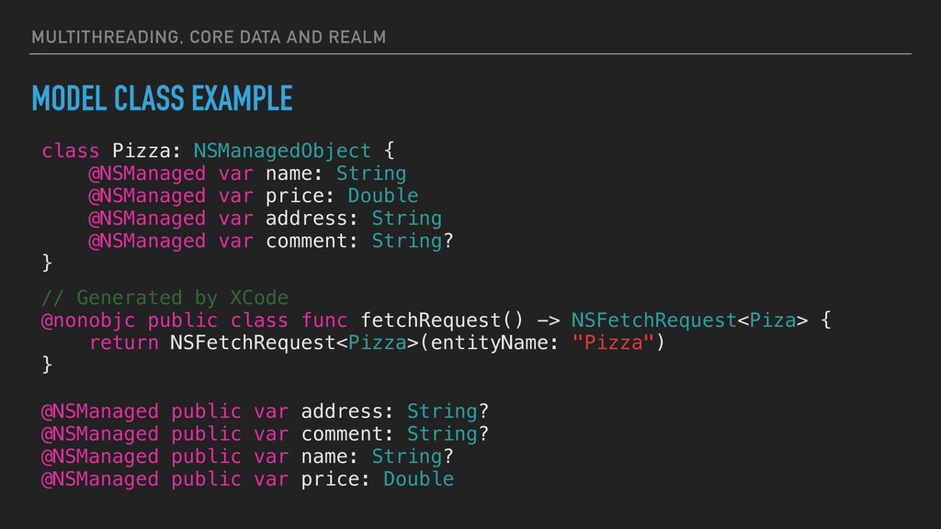The width and height of the screenshot is (941, 529).
Task: Click the 'address: String' line inside the class
Action: pyautogui.click(x=266, y=219)
